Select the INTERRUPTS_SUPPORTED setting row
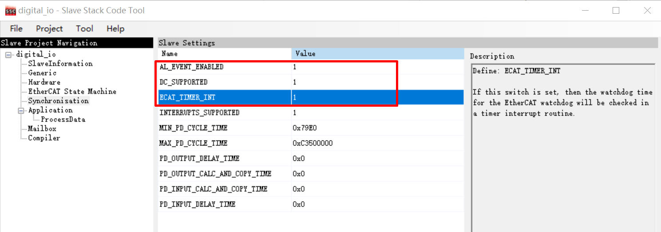The image size is (661, 232). (311, 113)
